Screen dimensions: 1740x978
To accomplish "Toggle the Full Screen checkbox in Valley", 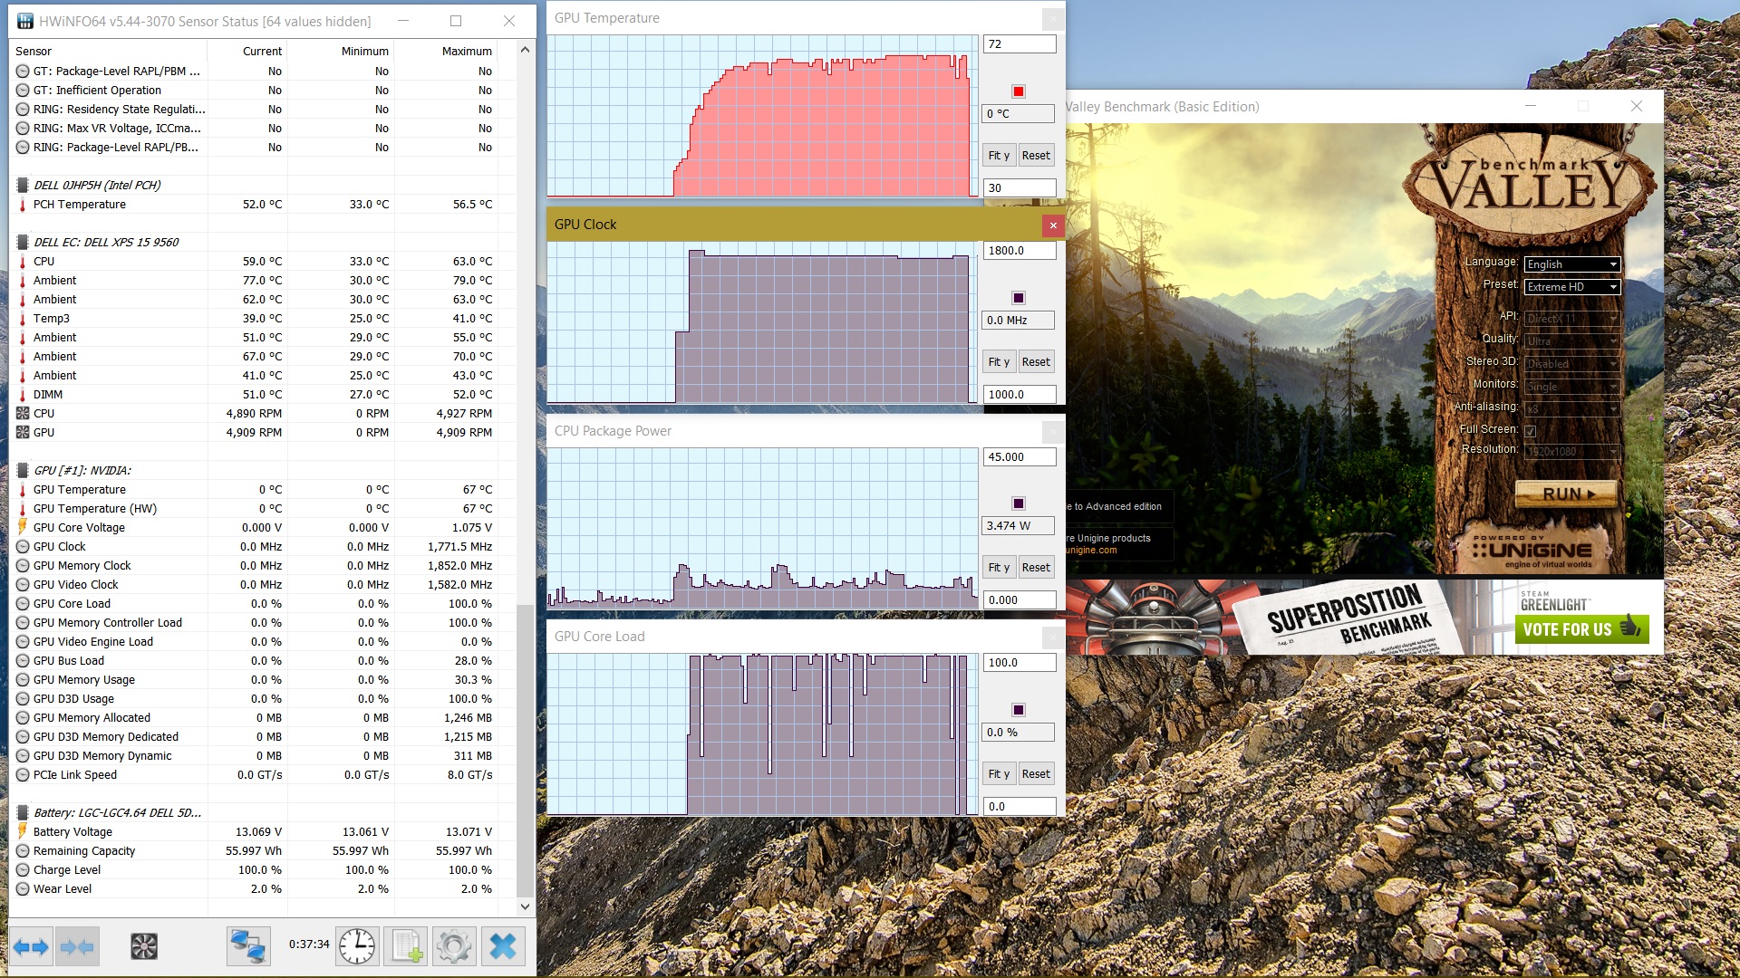I will [x=1531, y=431].
